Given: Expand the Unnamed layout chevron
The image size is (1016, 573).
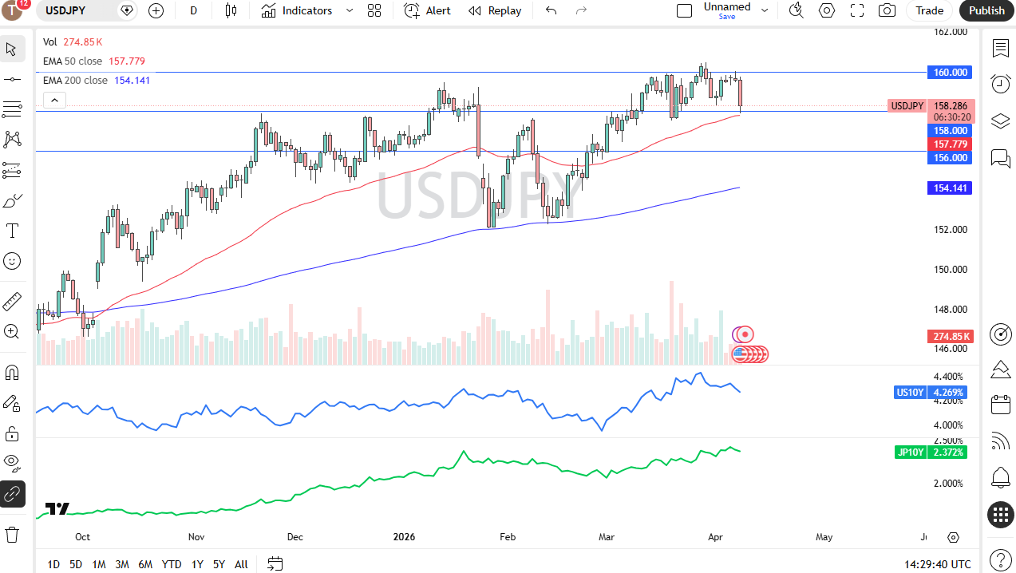Looking at the screenshot, I should (x=764, y=10).
